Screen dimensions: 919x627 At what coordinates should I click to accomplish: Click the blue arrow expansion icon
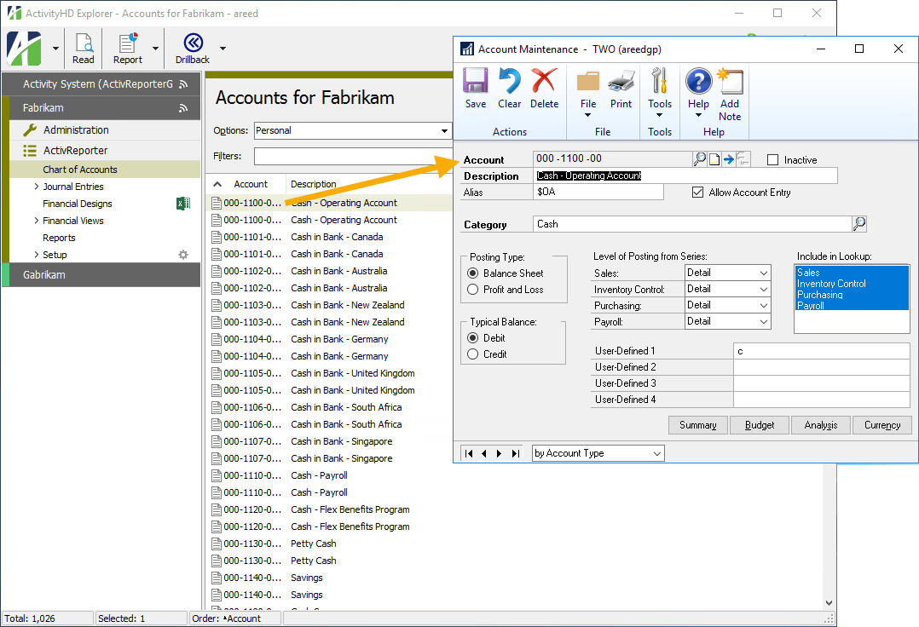pos(729,159)
